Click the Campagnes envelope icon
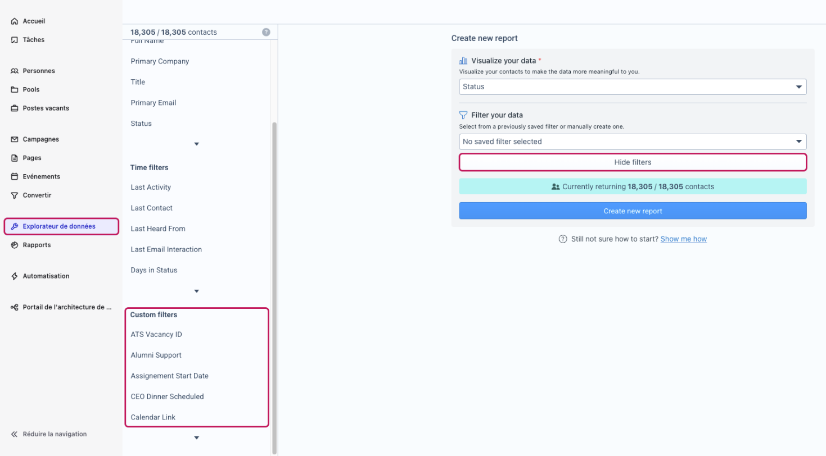This screenshot has height=456, width=826. click(15, 139)
